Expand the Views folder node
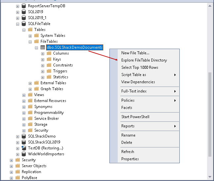The width and height of the screenshot is (214, 181). pos(24,95)
